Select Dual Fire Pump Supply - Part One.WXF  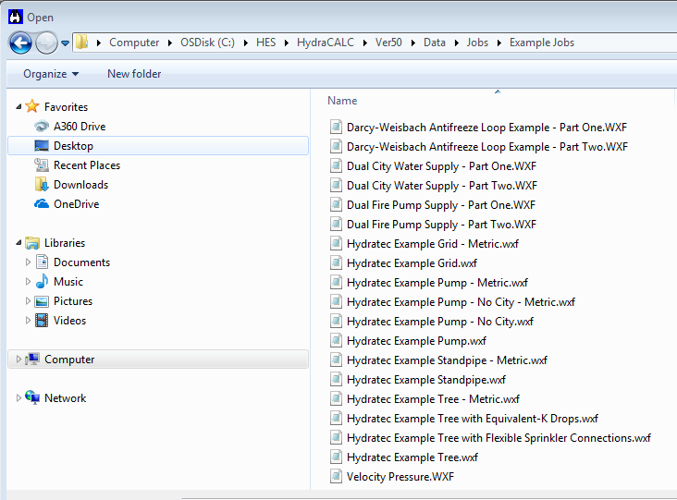(x=441, y=205)
